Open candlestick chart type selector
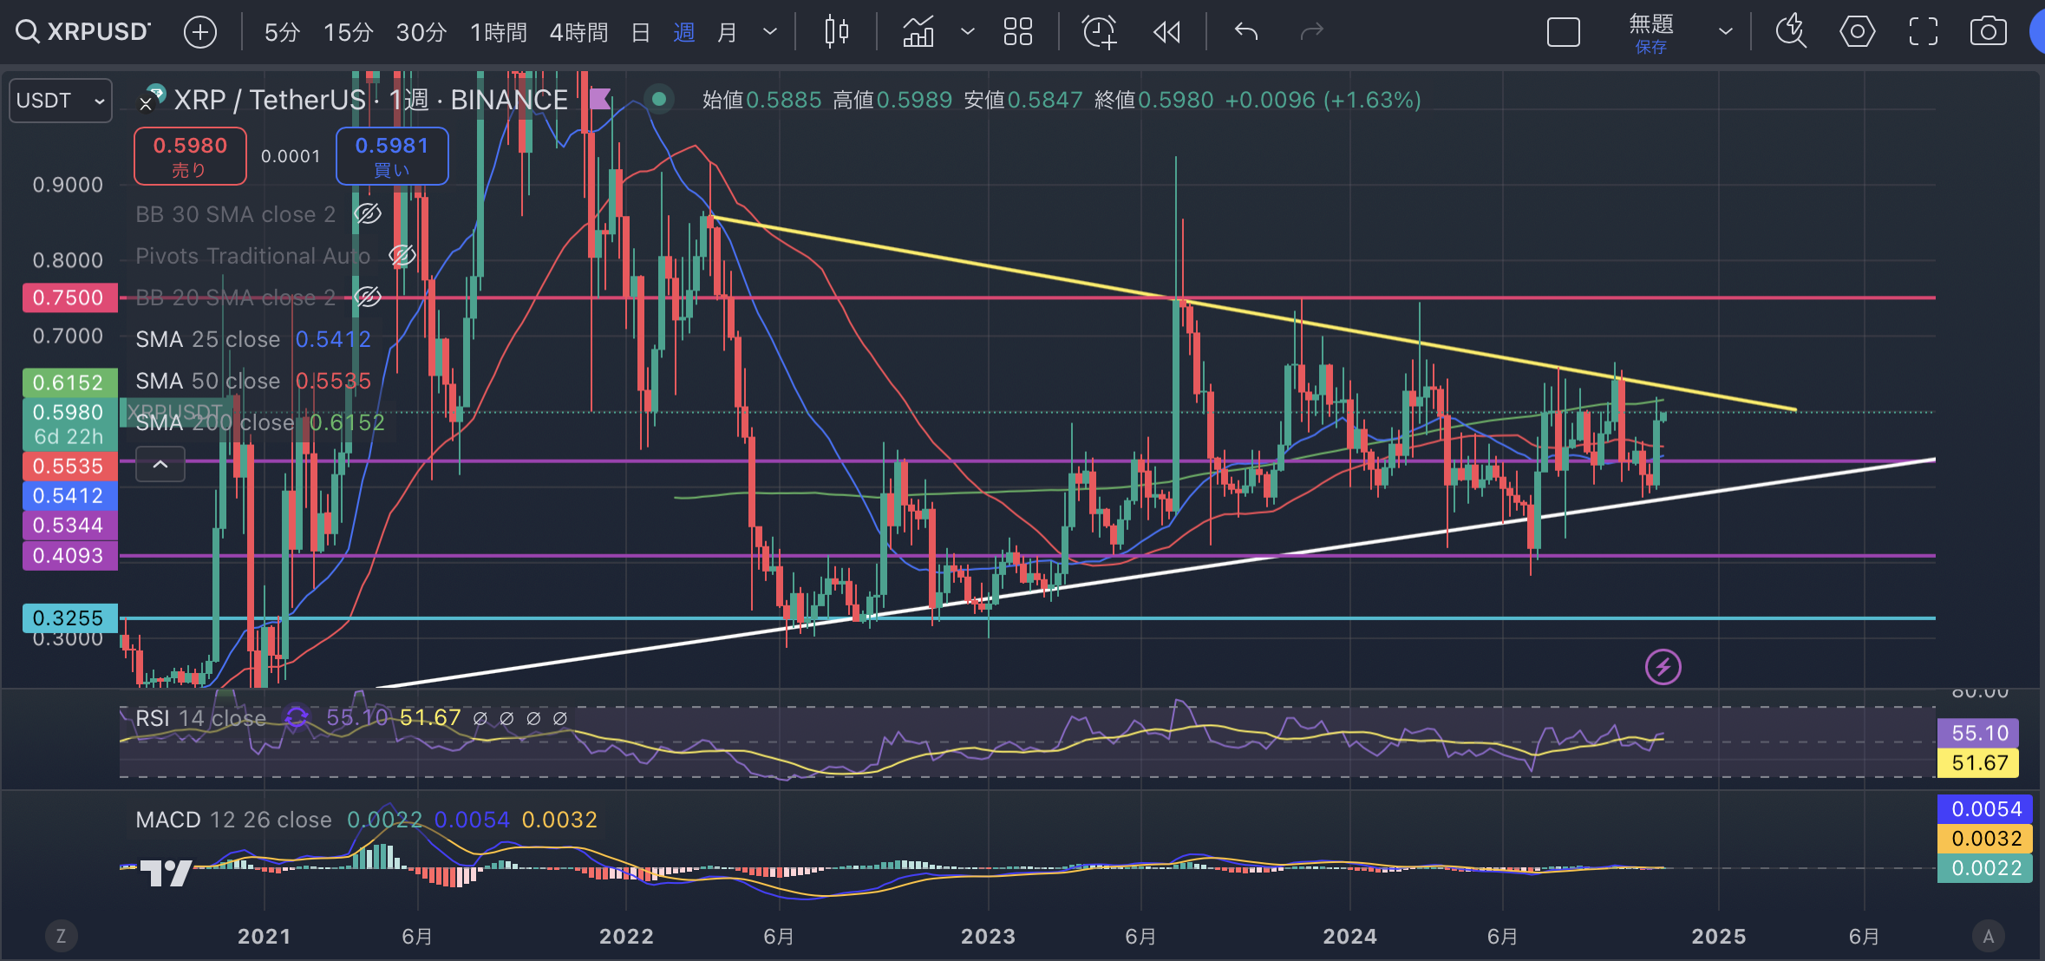The width and height of the screenshot is (2045, 961). 836,32
